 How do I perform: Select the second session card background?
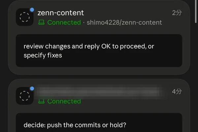coord(99,106)
